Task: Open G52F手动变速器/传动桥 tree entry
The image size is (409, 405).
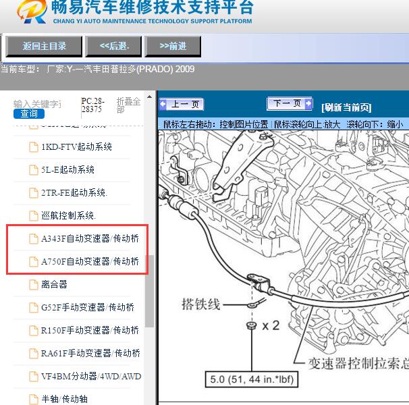Action: click(87, 307)
